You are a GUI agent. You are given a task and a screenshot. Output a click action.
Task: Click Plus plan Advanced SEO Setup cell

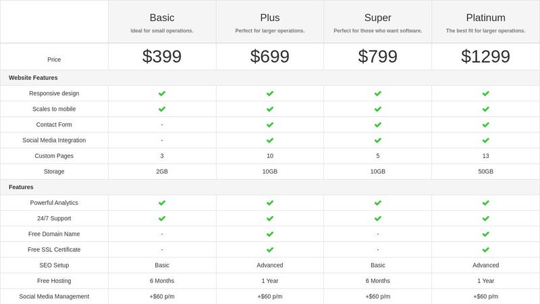270,265
